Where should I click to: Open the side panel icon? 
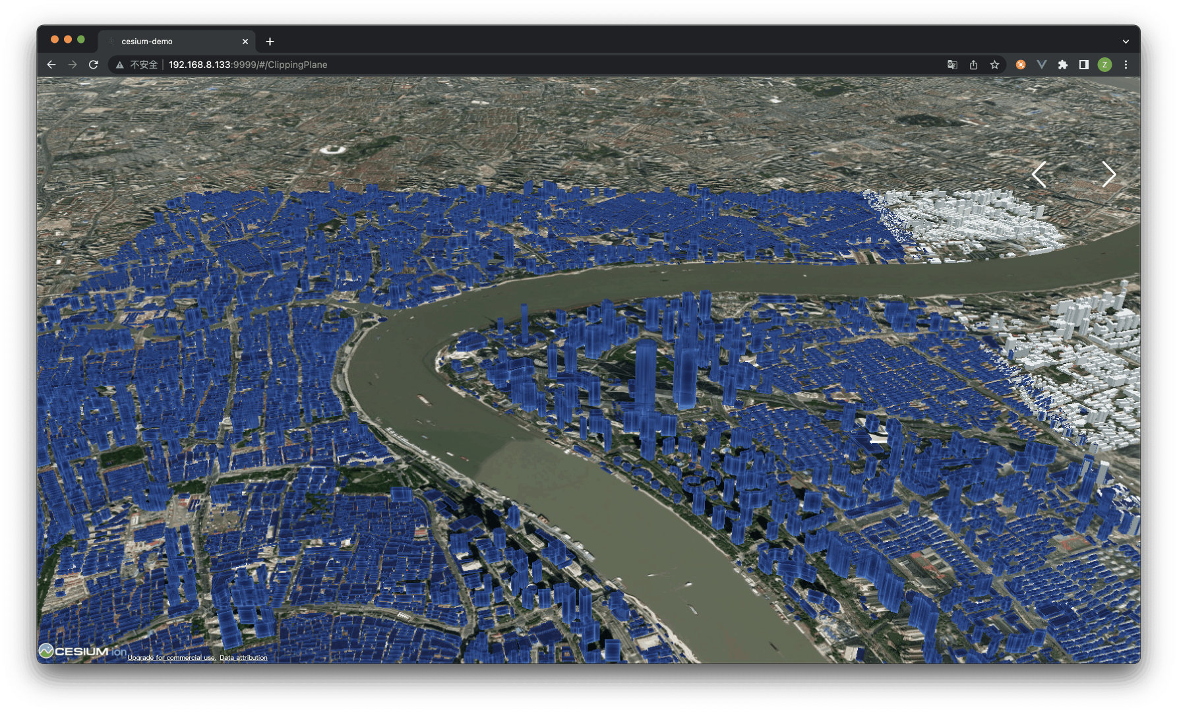coord(1083,65)
